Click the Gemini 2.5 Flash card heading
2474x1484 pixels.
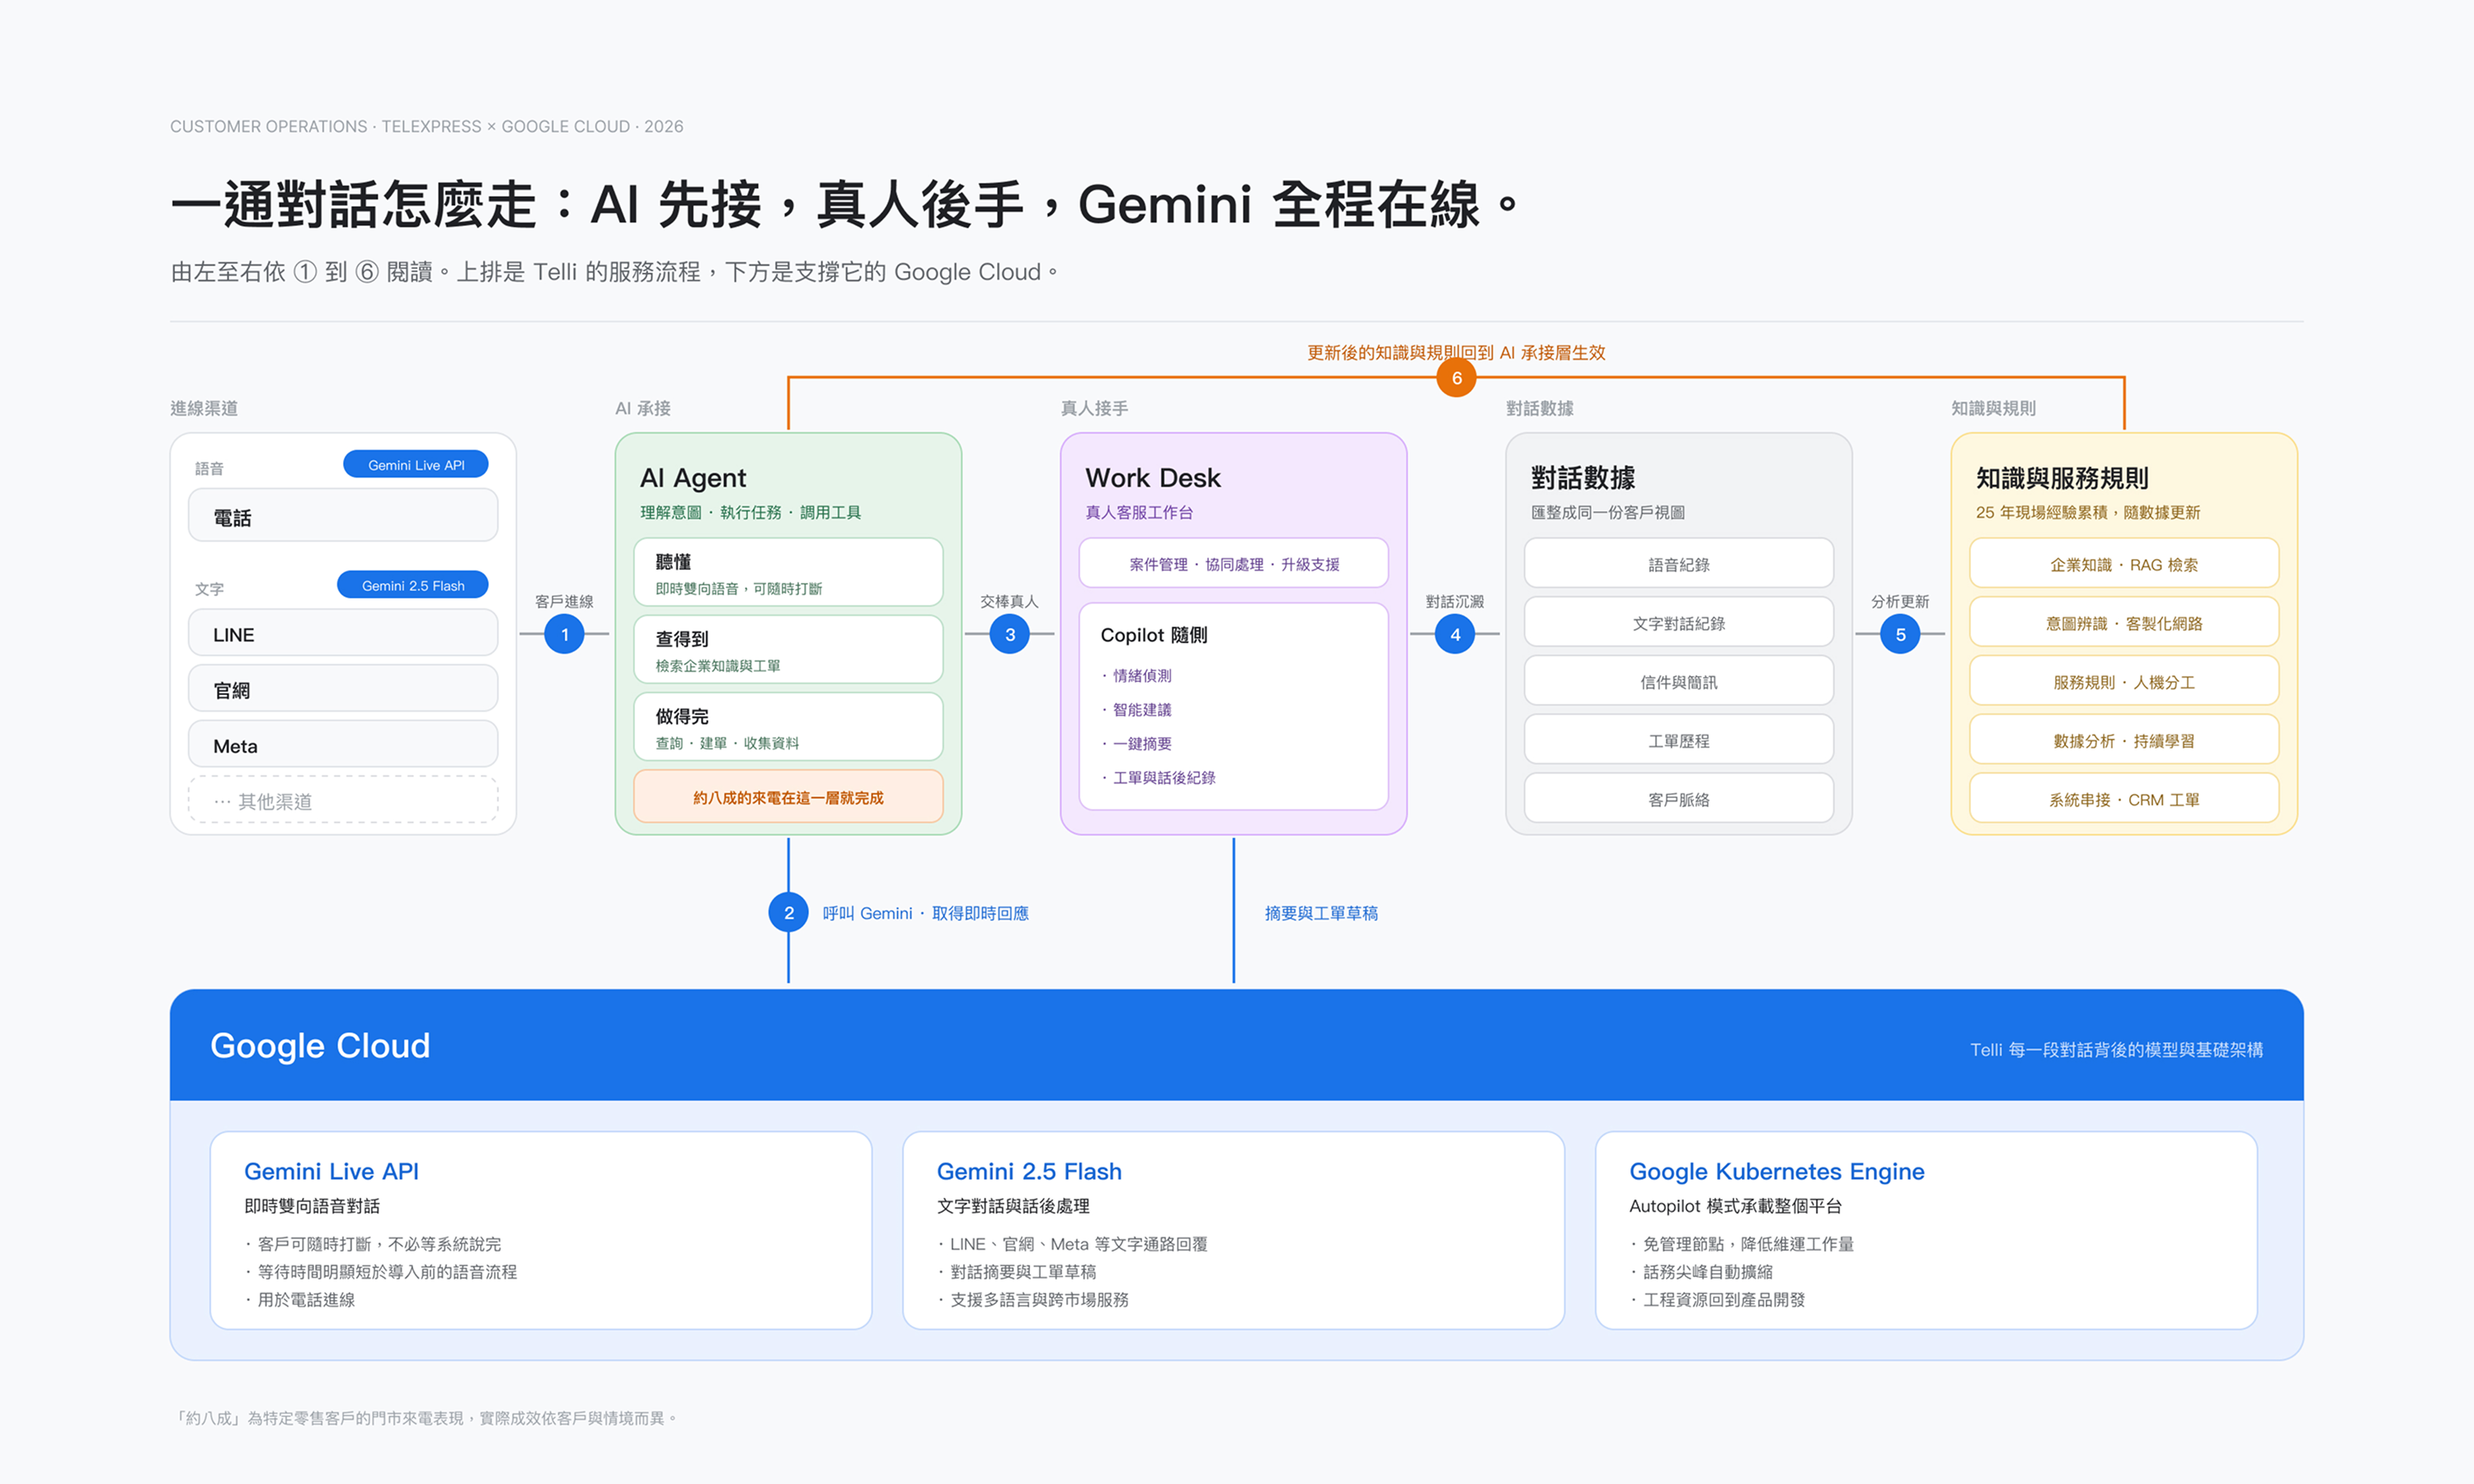tap(1029, 1171)
